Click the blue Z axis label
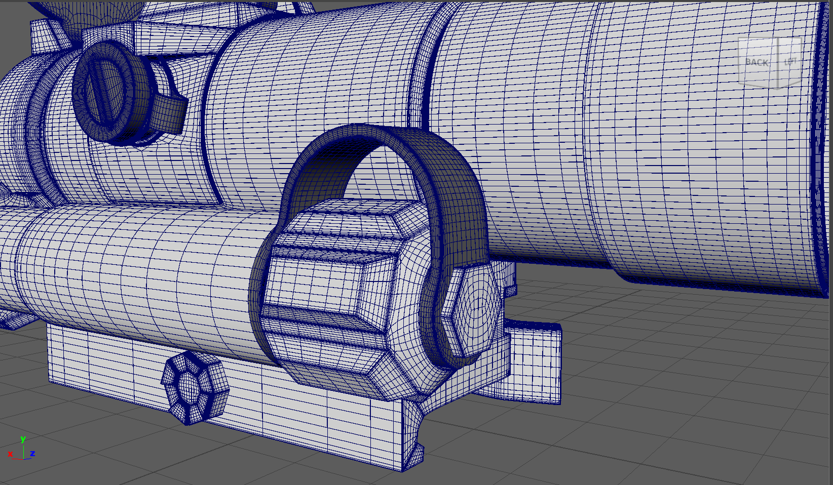 coord(32,453)
